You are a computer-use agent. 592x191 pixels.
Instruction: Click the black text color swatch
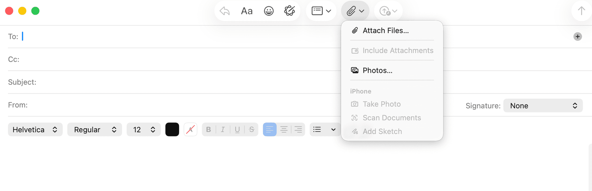click(x=172, y=129)
